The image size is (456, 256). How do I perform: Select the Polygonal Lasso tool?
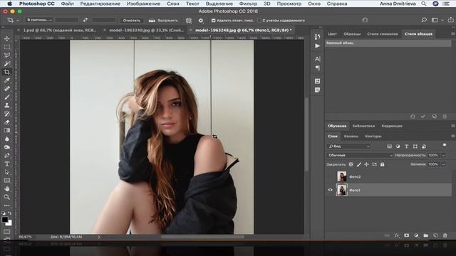pyautogui.click(x=7, y=55)
